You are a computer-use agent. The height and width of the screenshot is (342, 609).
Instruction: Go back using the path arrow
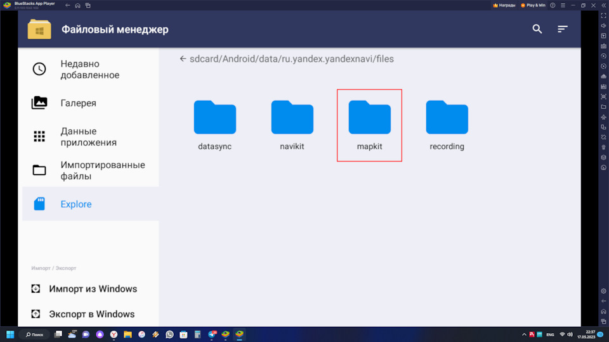183,59
